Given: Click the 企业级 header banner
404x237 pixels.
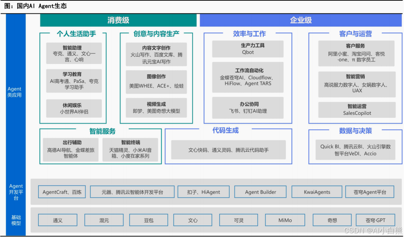Looking at the screenshot, I should point(301,20).
